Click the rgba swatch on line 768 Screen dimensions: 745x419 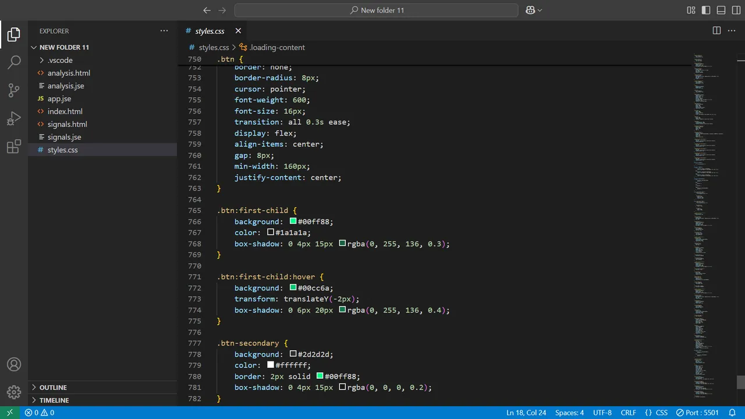tap(342, 243)
